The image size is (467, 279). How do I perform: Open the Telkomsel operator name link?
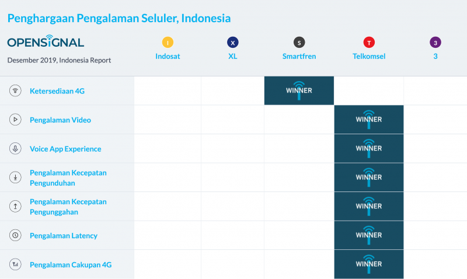click(x=369, y=56)
